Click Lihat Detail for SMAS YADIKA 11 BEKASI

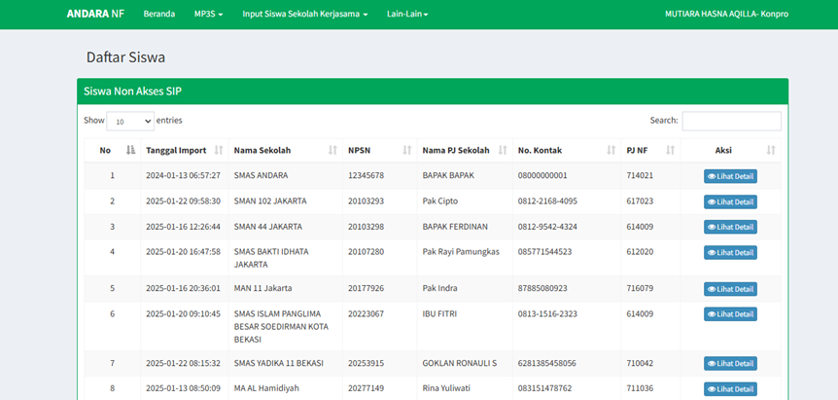[x=730, y=363]
